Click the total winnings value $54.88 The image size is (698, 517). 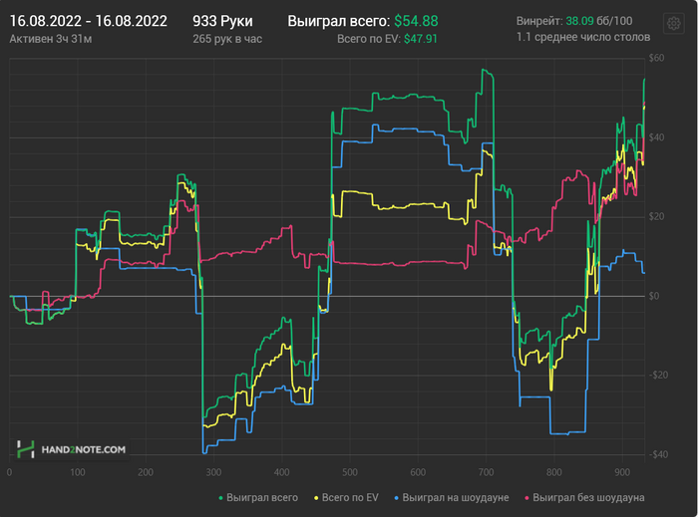pyautogui.click(x=416, y=21)
